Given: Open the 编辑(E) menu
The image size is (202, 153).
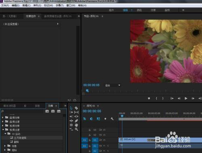Looking at the screenshot, I should click(x=15, y=5).
